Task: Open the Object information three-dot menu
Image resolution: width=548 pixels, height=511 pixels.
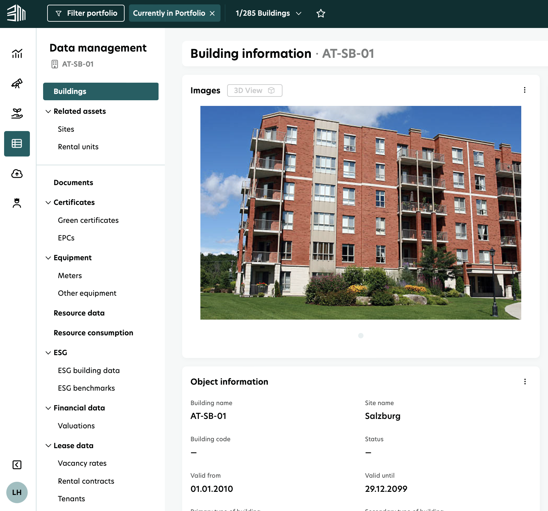Action: pos(525,382)
